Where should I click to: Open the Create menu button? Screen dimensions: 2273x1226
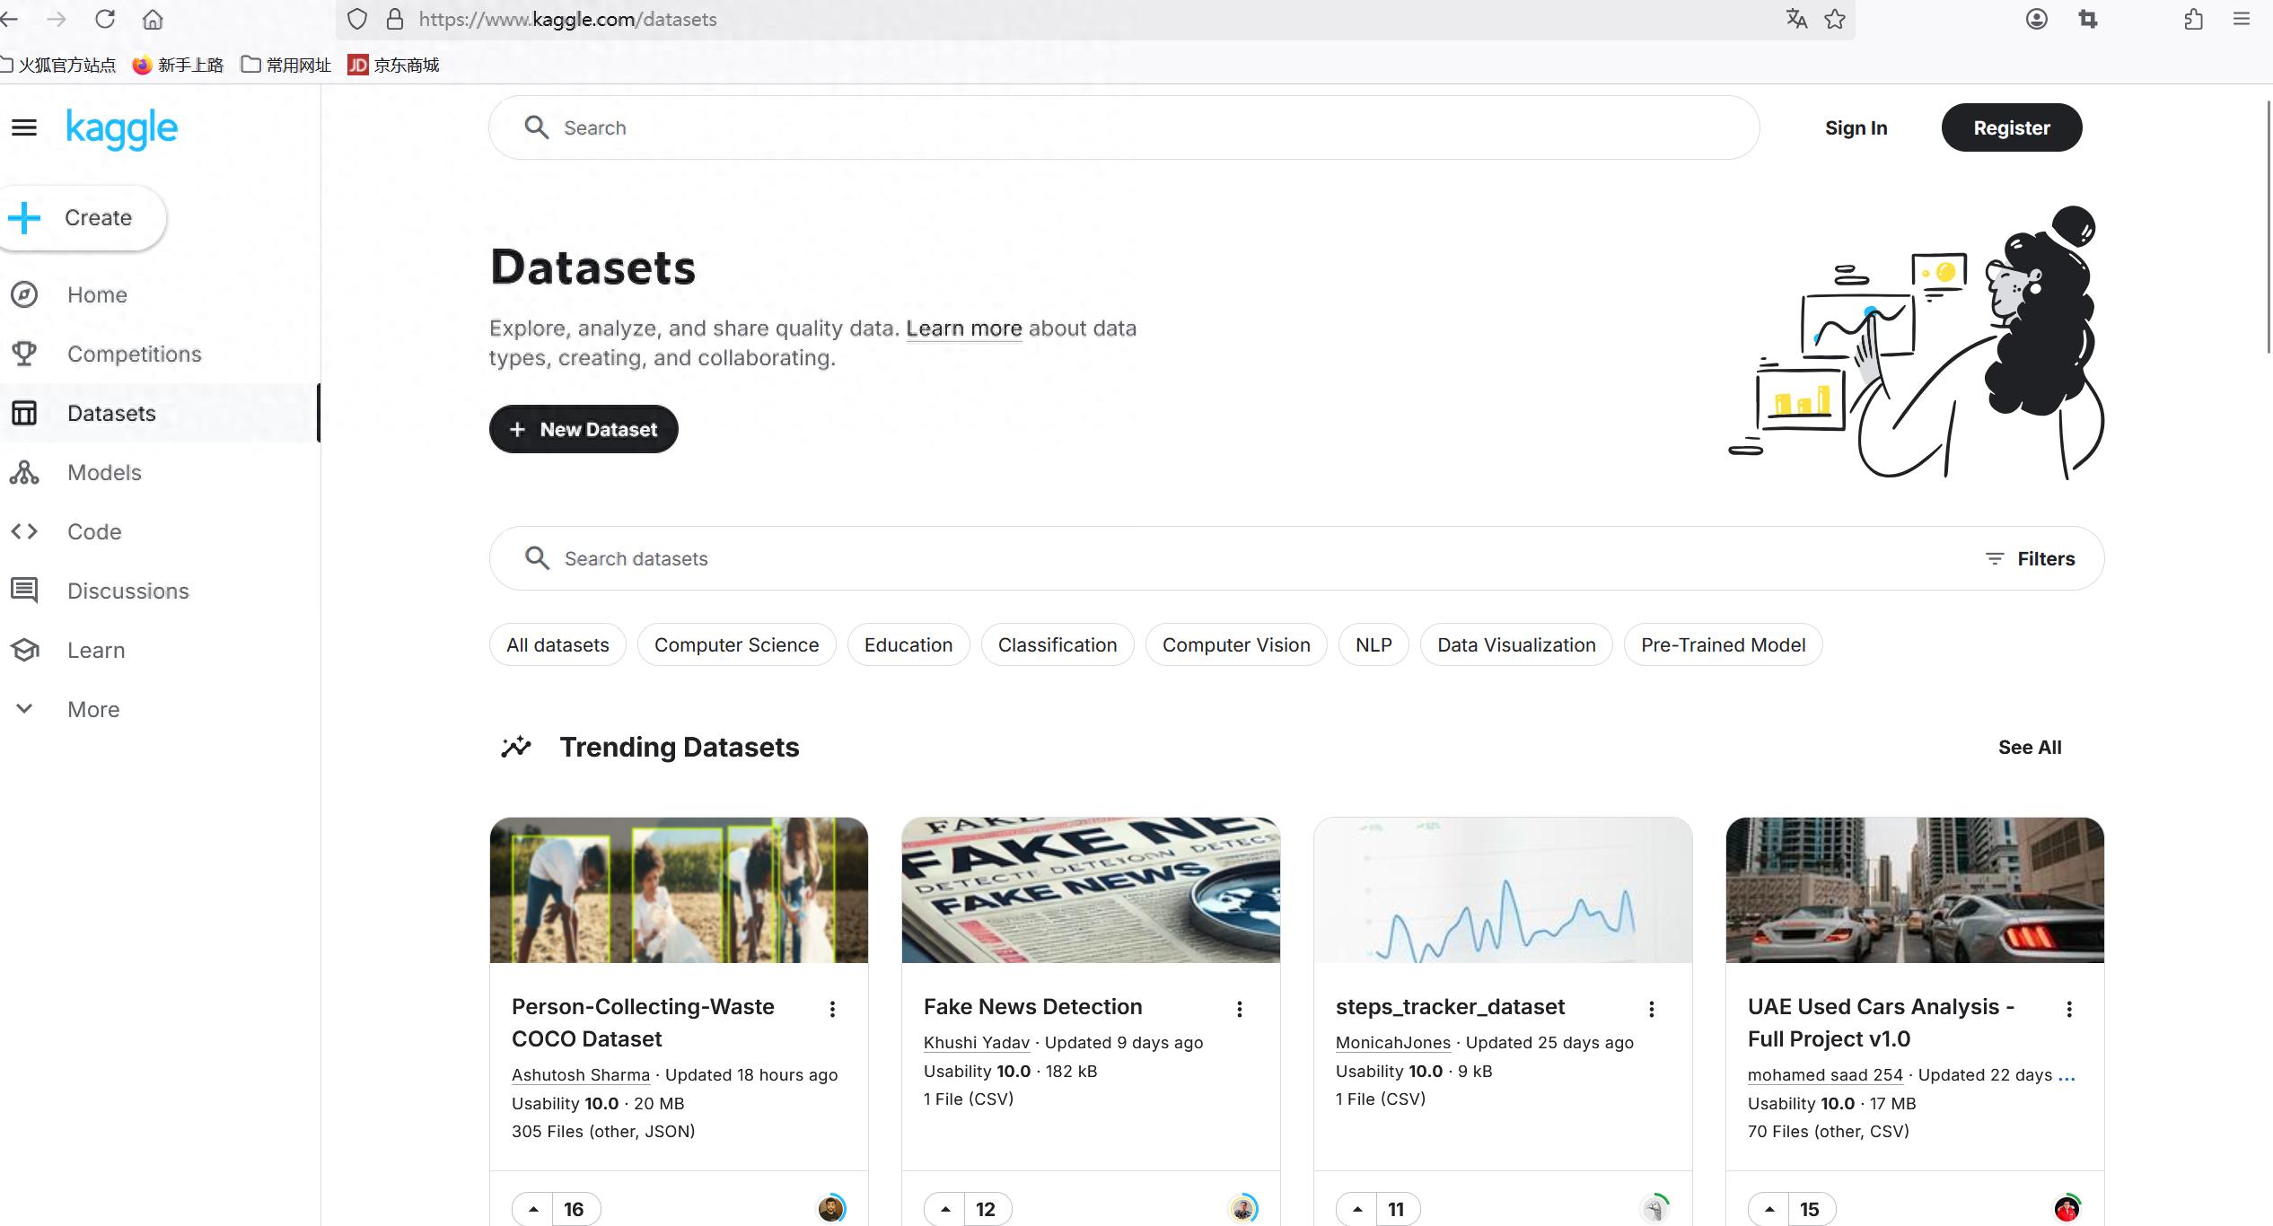coord(82,217)
